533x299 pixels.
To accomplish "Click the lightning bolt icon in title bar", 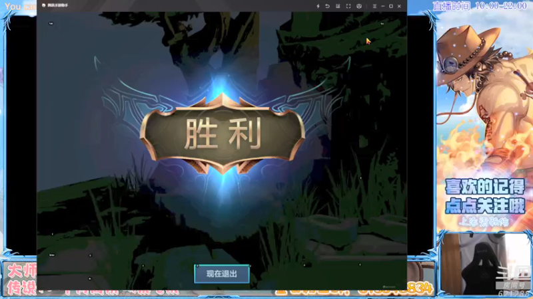I will 318,6.
